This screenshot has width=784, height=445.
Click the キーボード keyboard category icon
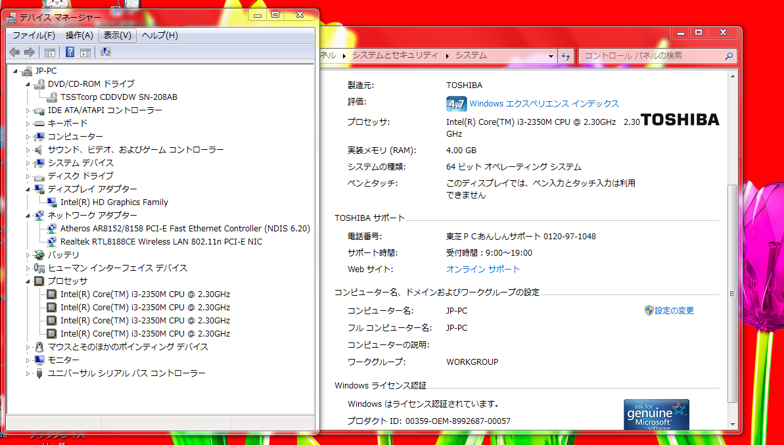click(x=39, y=124)
